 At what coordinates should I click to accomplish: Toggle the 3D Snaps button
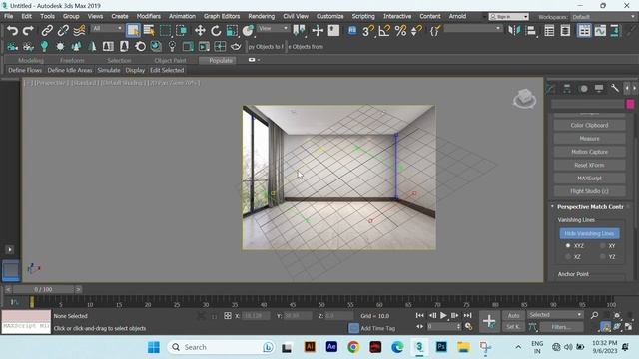pyautogui.click(x=368, y=31)
